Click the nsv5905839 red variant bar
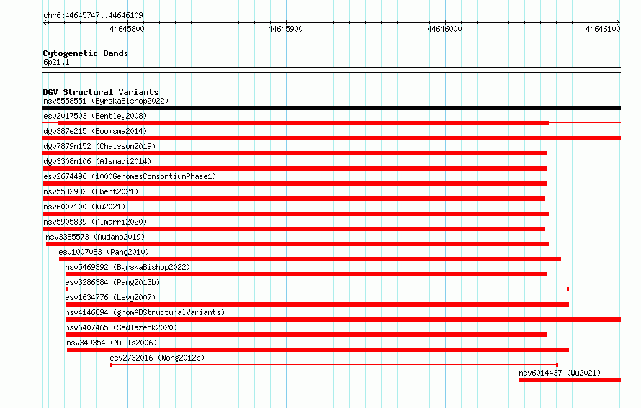Image resolution: width=641 pixels, height=408 pixels. [x=294, y=229]
